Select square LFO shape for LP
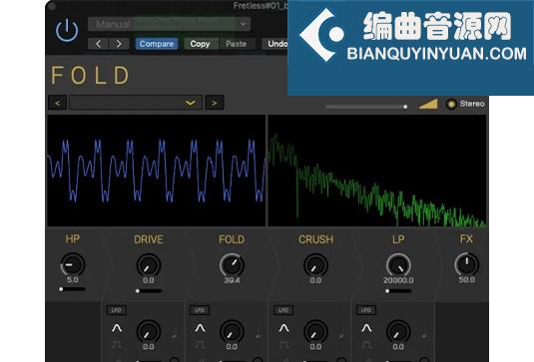This screenshot has height=362, width=534. [366, 345]
